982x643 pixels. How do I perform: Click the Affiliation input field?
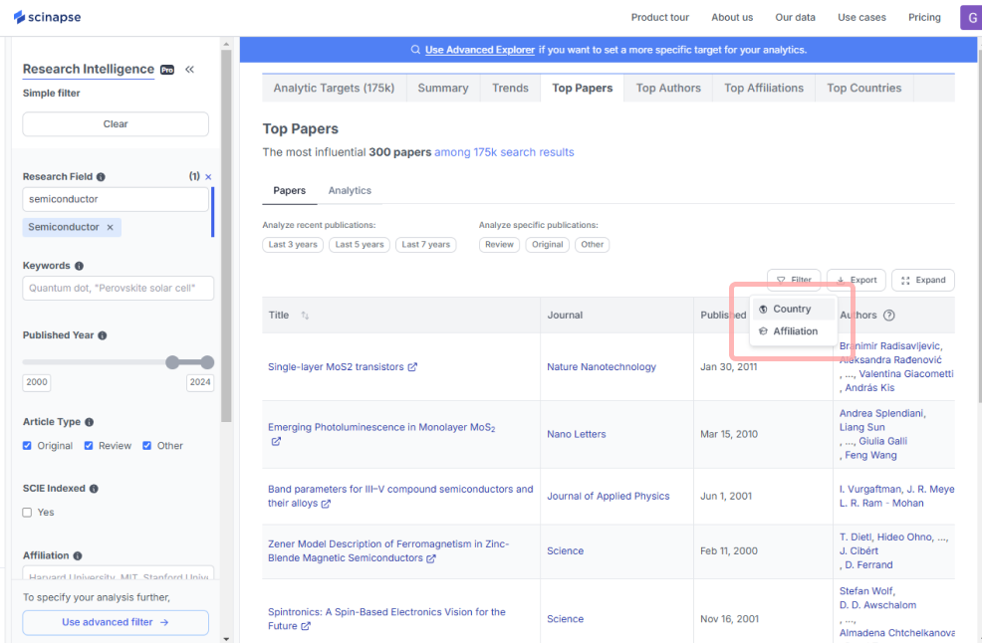tap(118, 574)
